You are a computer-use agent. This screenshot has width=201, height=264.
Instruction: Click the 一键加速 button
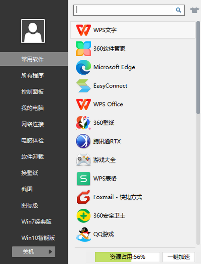click(x=179, y=257)
